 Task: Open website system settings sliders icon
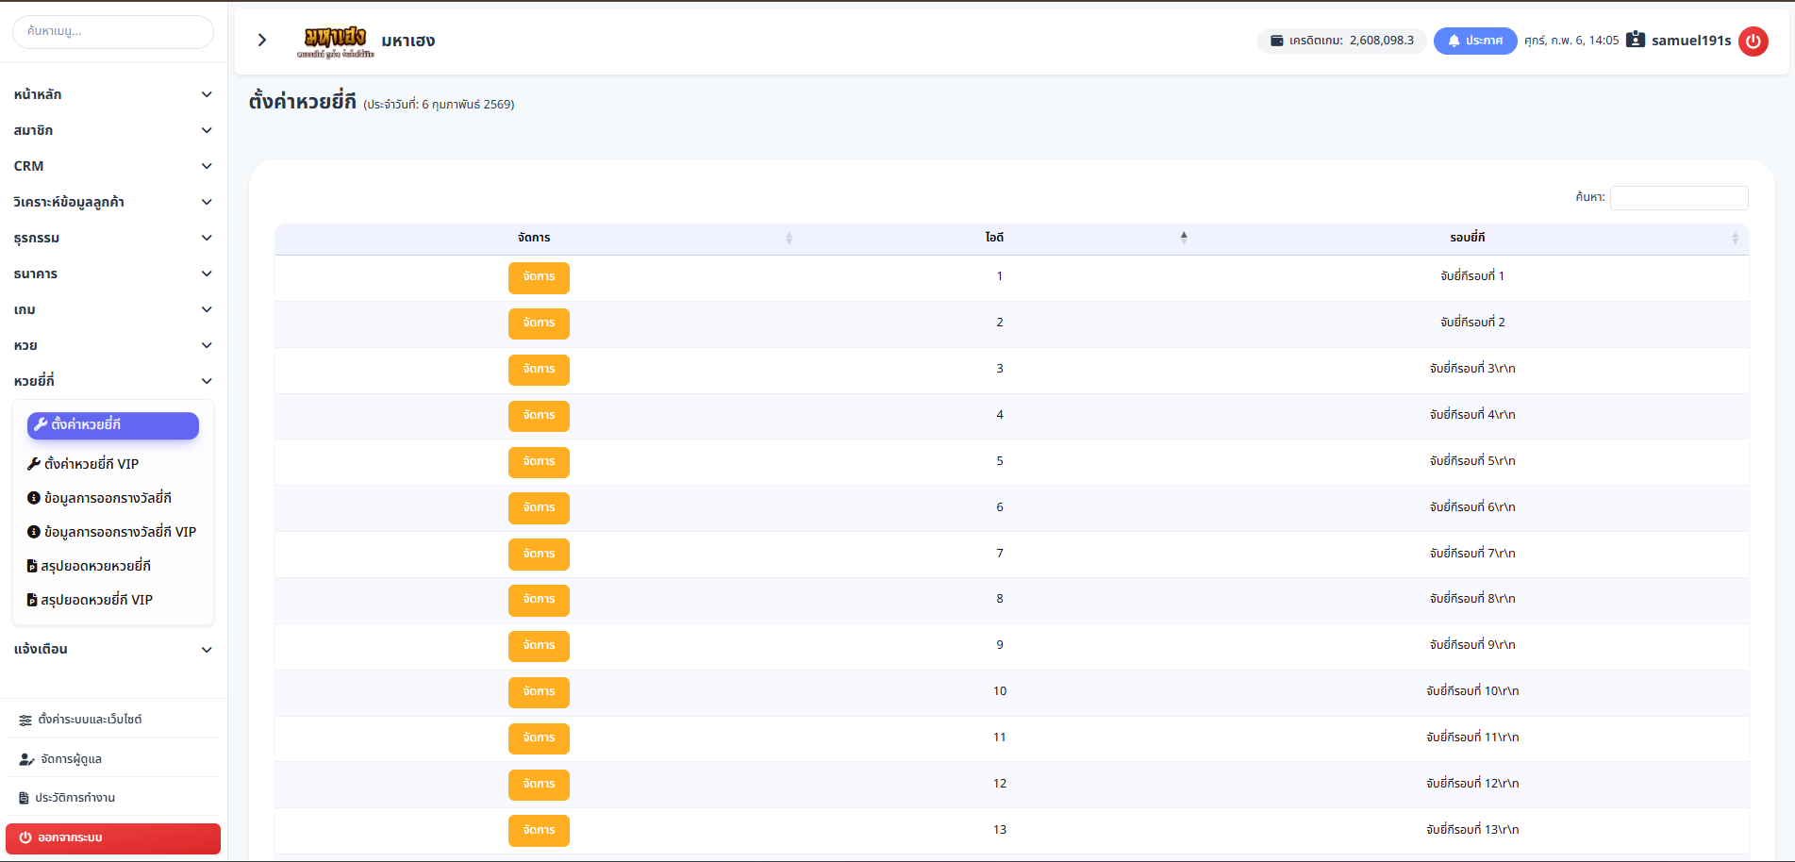(x=25, y=720)
